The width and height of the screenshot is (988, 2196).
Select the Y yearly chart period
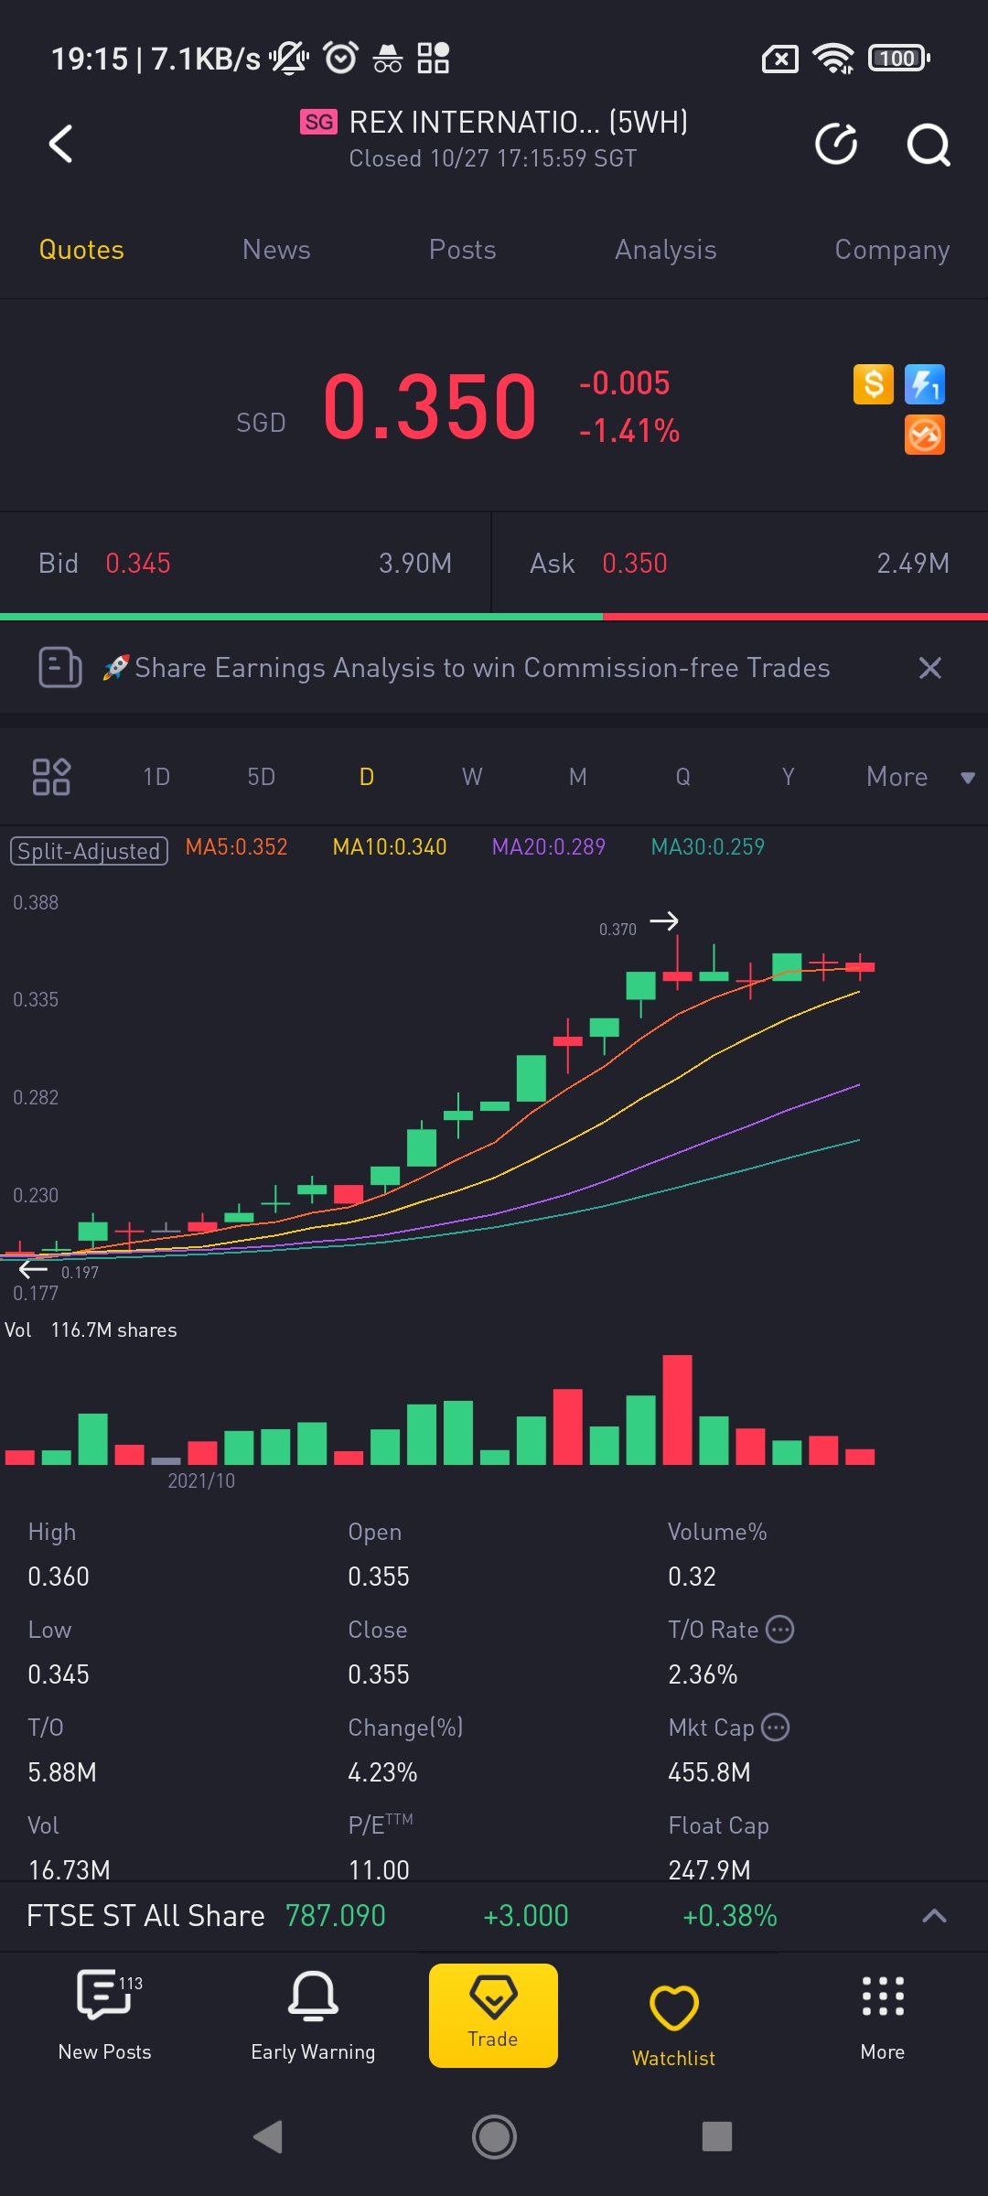tap(789, 777)
